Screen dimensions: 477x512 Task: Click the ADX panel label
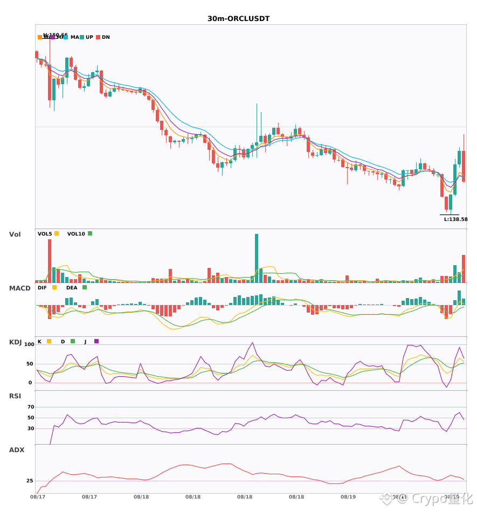[x=17, y=450]
